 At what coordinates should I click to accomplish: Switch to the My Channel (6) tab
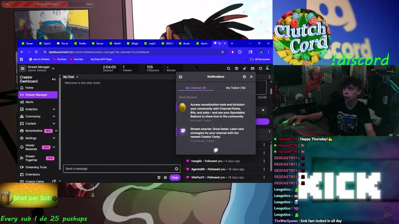coord(196,88)
